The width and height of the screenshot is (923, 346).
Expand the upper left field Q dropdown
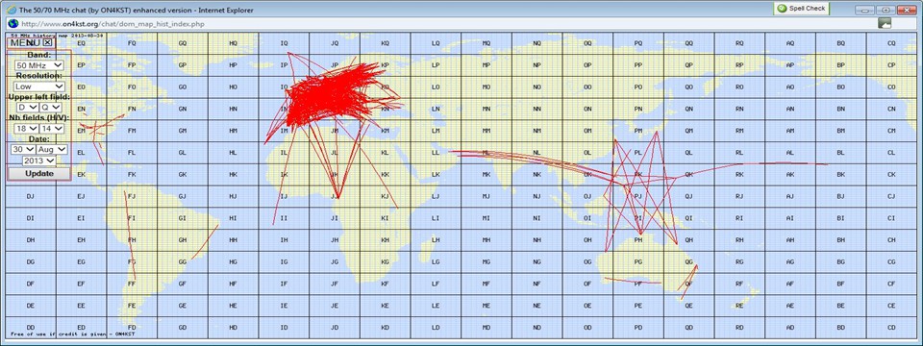tap(51, 107)
